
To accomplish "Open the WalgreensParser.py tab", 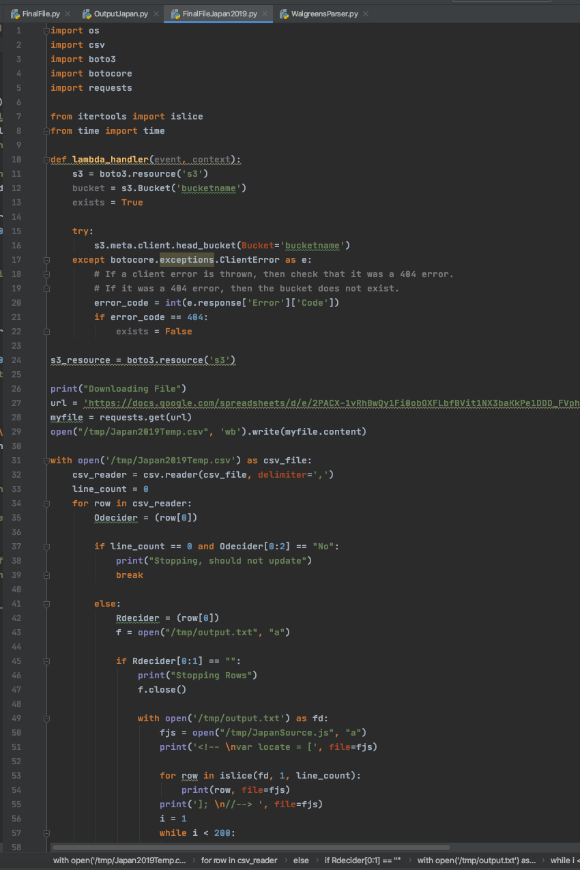I will [324, 14].
